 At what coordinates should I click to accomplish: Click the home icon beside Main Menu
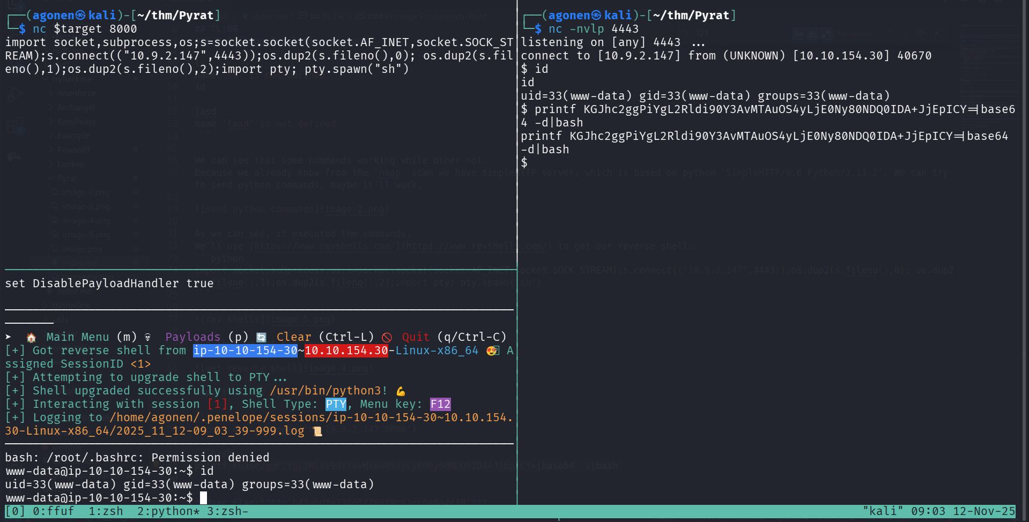[x=31, y=337]
